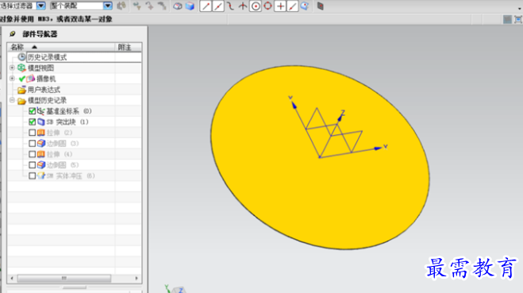Image resolution: width=523 pixels, height=293 pixels.
Task: Open the 选择过滤器 dropdown arrow
Action: pyautogui.click(x=41, y=6)
